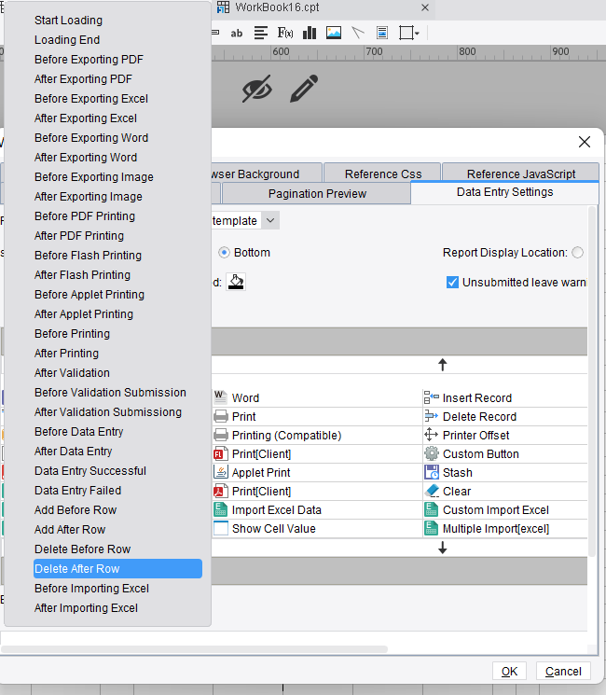The image size is (606, 695).
Task: Click the sub-report toolbar icon
Action: 382,33
